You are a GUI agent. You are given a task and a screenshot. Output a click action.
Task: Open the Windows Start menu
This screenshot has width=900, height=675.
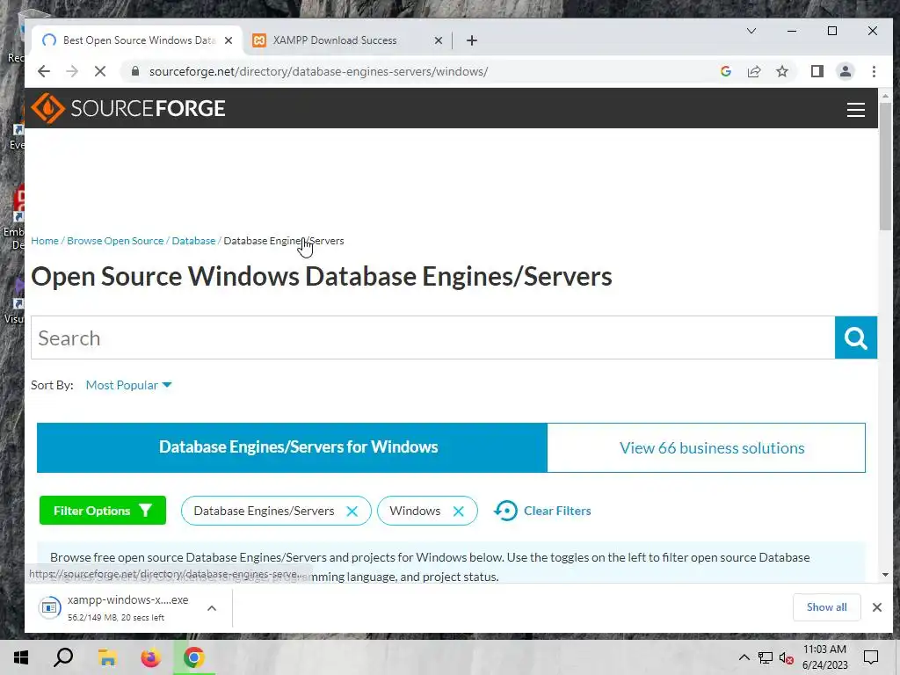click(x=21, y=657)
